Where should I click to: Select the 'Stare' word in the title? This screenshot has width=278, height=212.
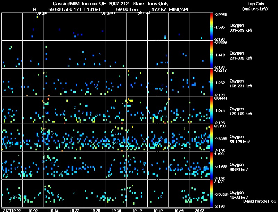click(138, 3)
